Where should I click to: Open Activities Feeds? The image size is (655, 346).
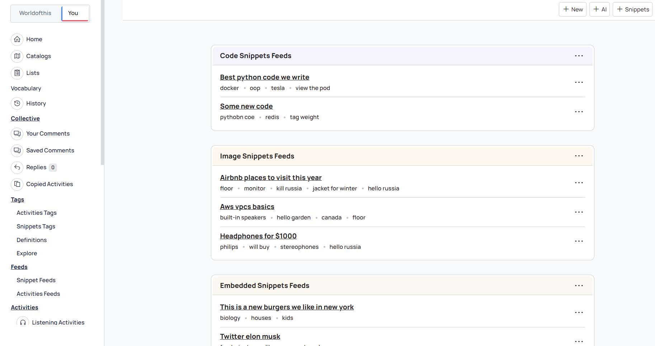tap(38, 294)
